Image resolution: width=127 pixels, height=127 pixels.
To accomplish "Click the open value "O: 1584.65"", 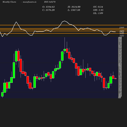I will (x=49, y=7).
